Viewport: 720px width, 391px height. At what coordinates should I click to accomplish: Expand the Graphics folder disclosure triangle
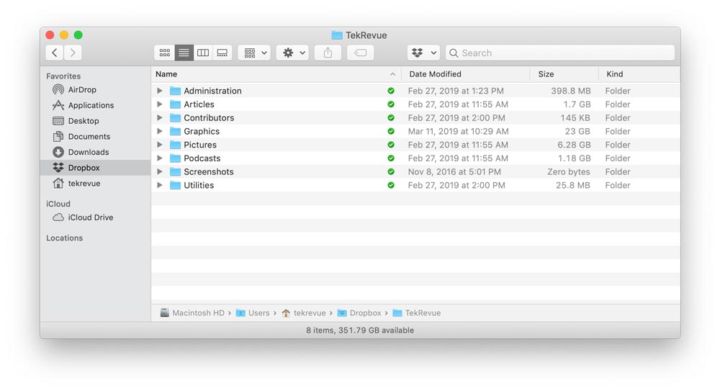(x=160, y=131)
